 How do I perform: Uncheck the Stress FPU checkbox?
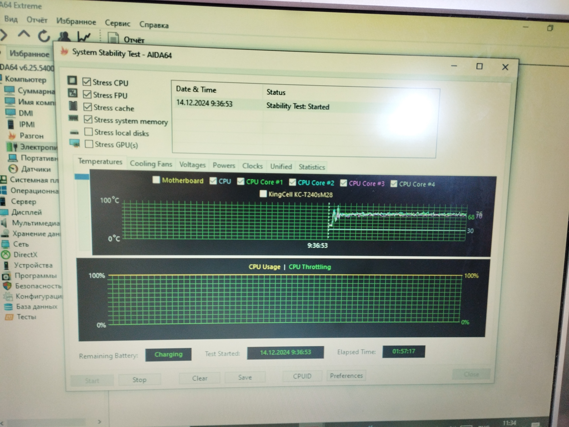[x=87, y=94]
